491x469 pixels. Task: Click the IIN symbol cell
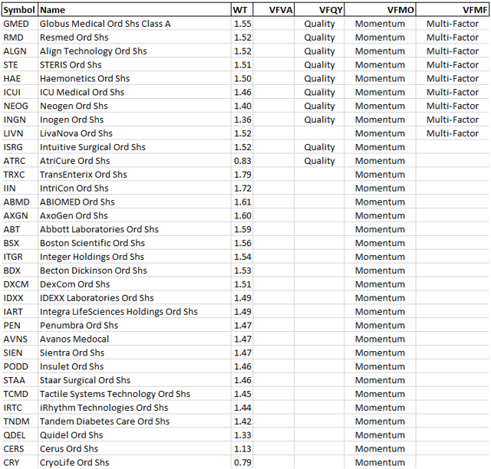(x=19, y=189)
